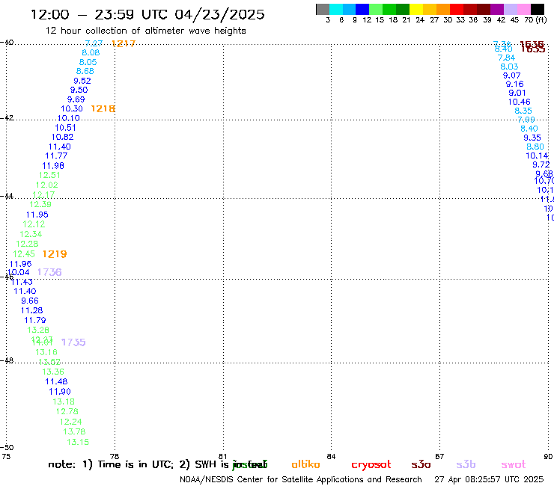This screenshot has height=486, width=554.
Task: Click the lavender pass time label 1735
Action: (x=73, y=342)
